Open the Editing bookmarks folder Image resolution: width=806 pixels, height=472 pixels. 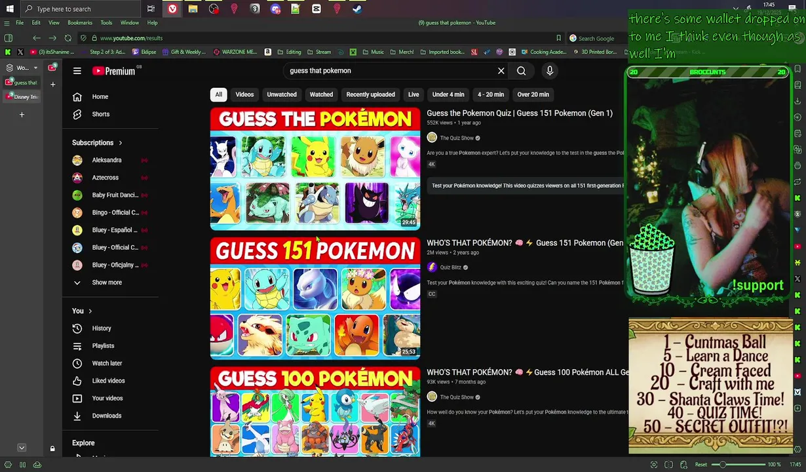[x=289, y=52]
